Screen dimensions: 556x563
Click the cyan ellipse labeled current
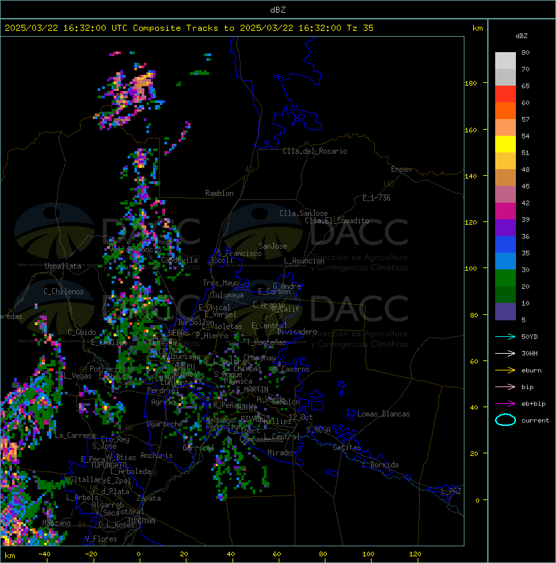505,421
